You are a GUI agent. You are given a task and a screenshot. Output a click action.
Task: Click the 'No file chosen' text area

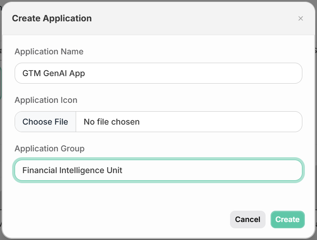pyautogui.click(x=112, y=122)
